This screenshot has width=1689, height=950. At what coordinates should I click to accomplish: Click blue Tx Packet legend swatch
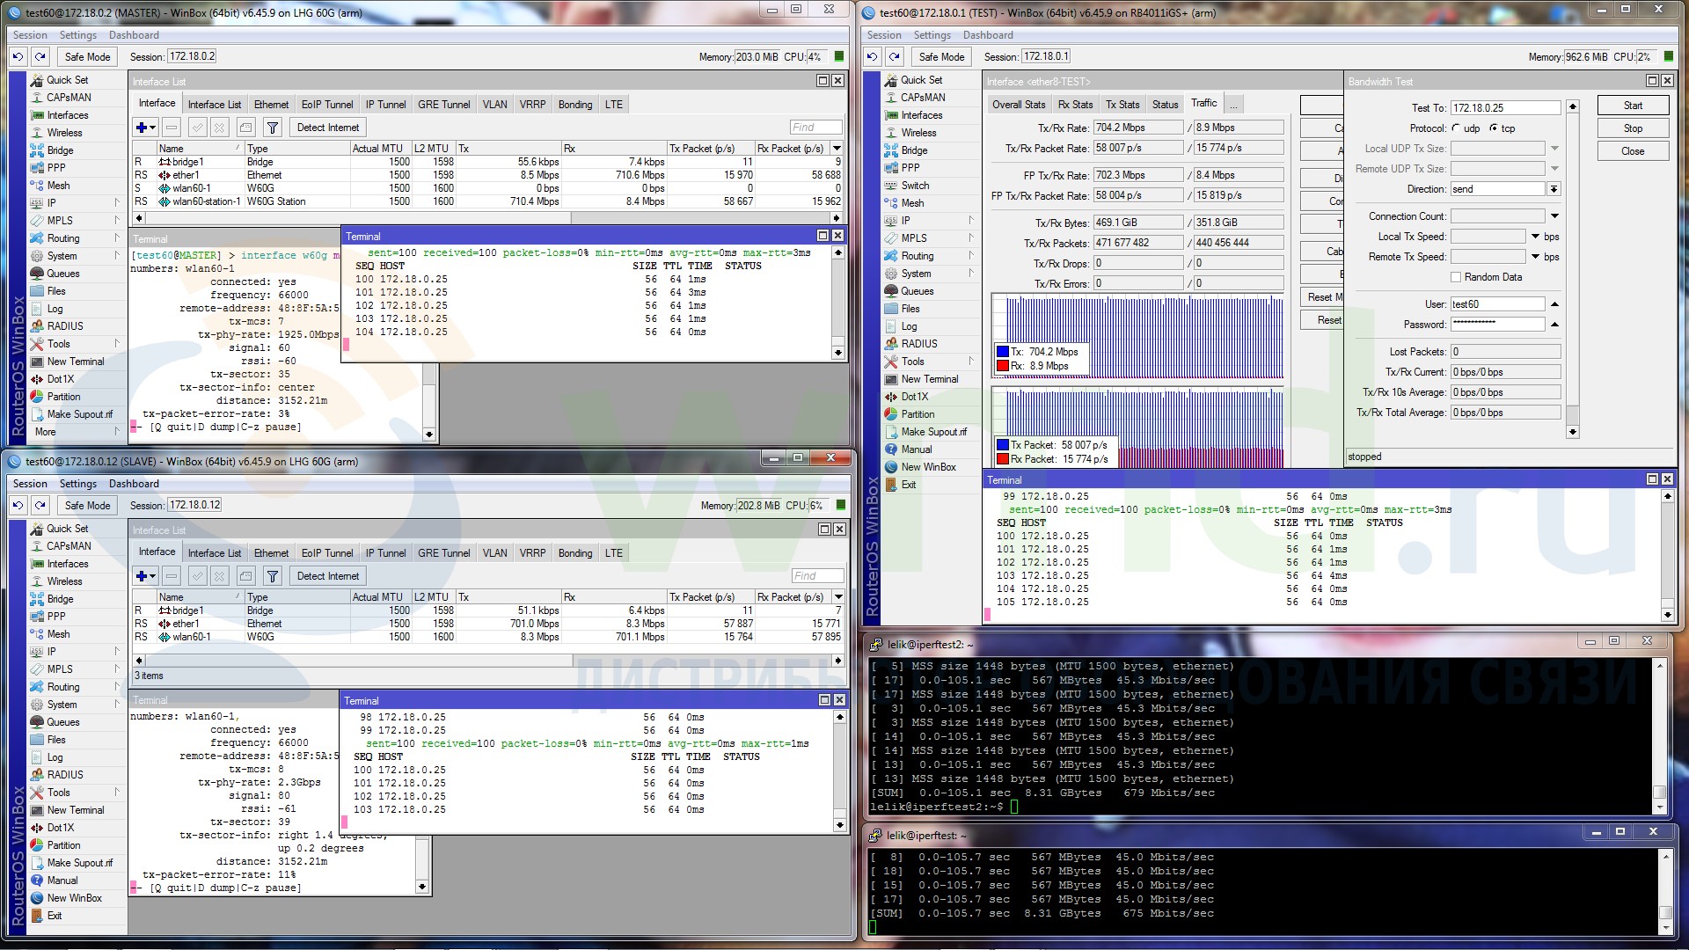pos(1003,445)
